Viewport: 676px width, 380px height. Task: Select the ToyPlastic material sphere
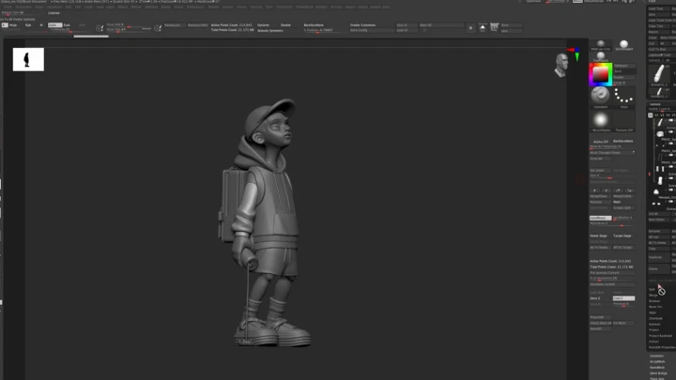(601, 56)
